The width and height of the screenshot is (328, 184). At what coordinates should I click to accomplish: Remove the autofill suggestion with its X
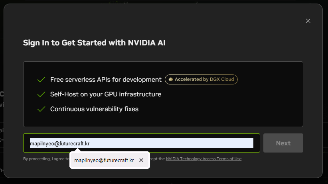coord(141,160)
